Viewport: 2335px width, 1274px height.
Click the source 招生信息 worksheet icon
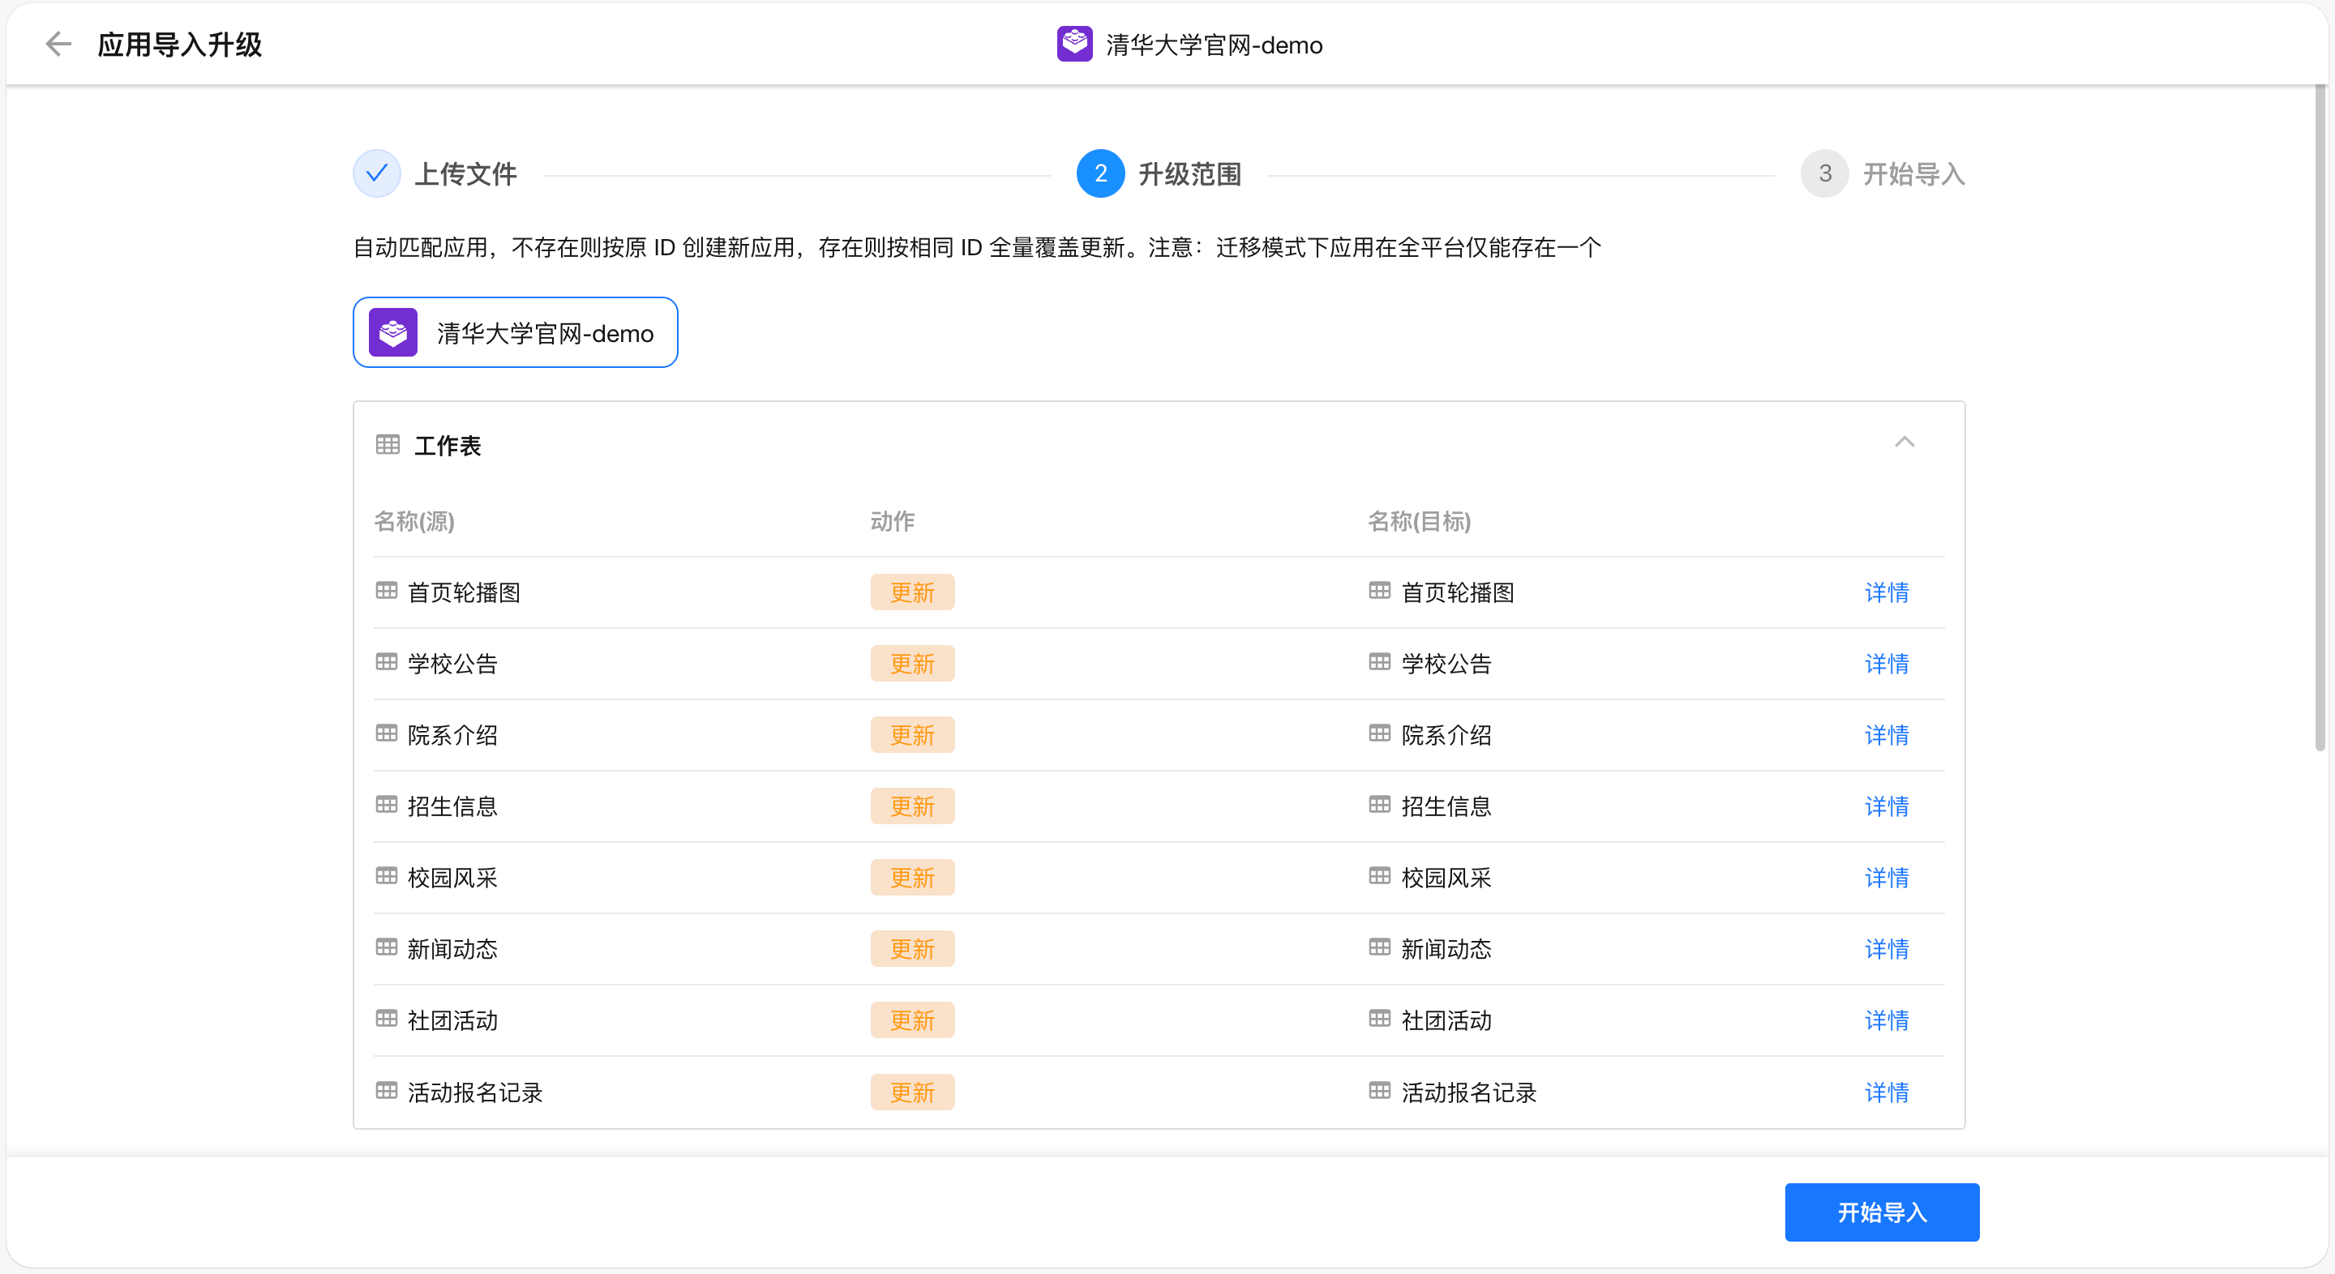[386, 805]
